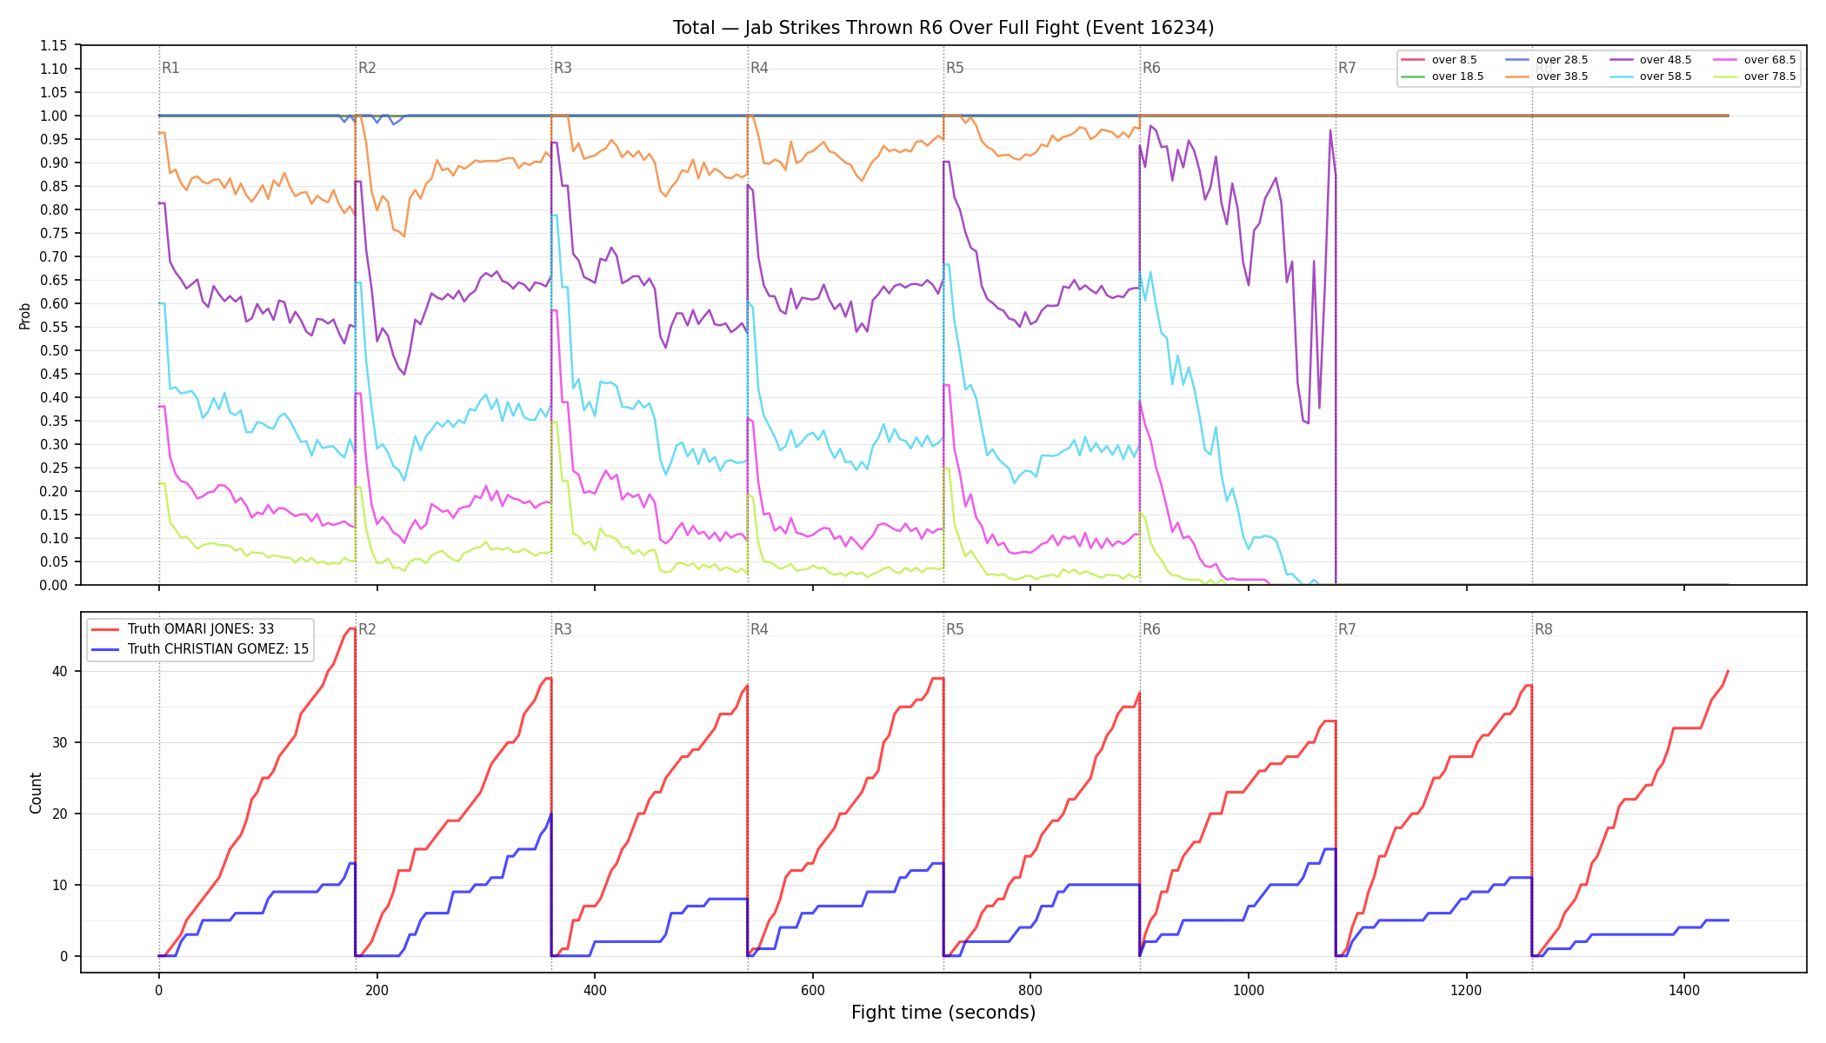Click the 0.50 tick on the Prob axis
Image resolution: width=1826 pixels, height=1043 pixels.
click(x=53, y=350)
